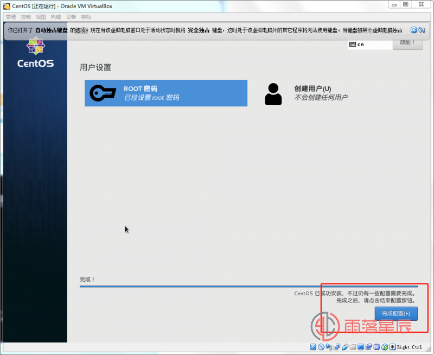Screen dimensions: 434x355
Task: Open the 视图 menu
Action: tap(41, 17)
